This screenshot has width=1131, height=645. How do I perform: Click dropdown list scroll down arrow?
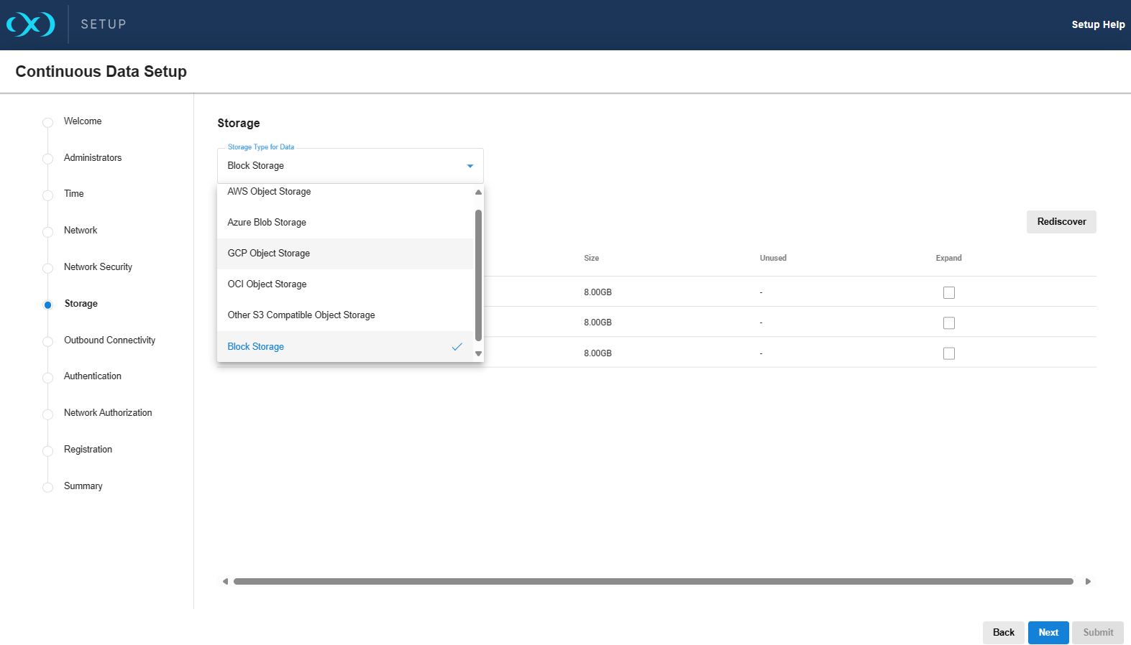pos(478,354)
